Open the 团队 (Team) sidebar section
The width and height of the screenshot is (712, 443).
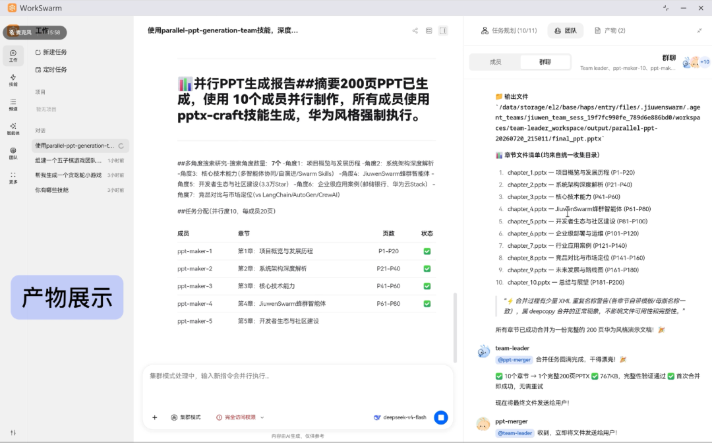click(13, 154)
